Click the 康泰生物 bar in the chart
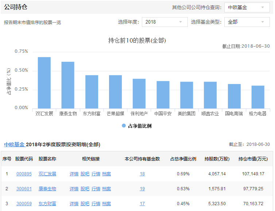 (68, 85)
